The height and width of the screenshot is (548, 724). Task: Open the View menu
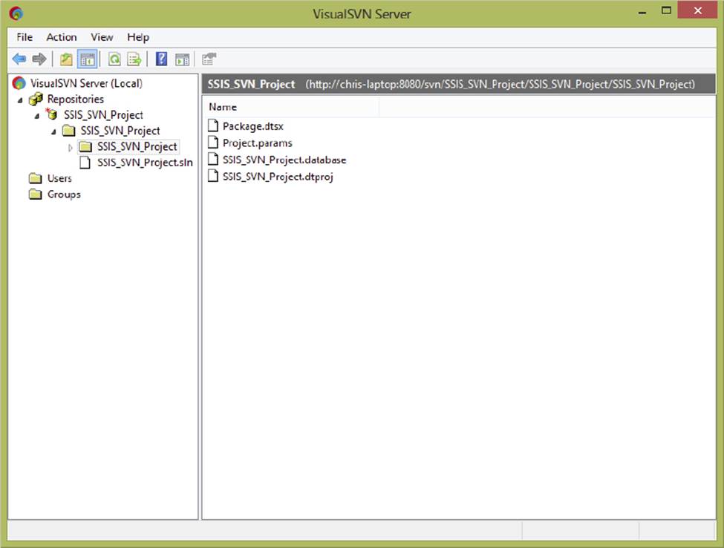102,37
